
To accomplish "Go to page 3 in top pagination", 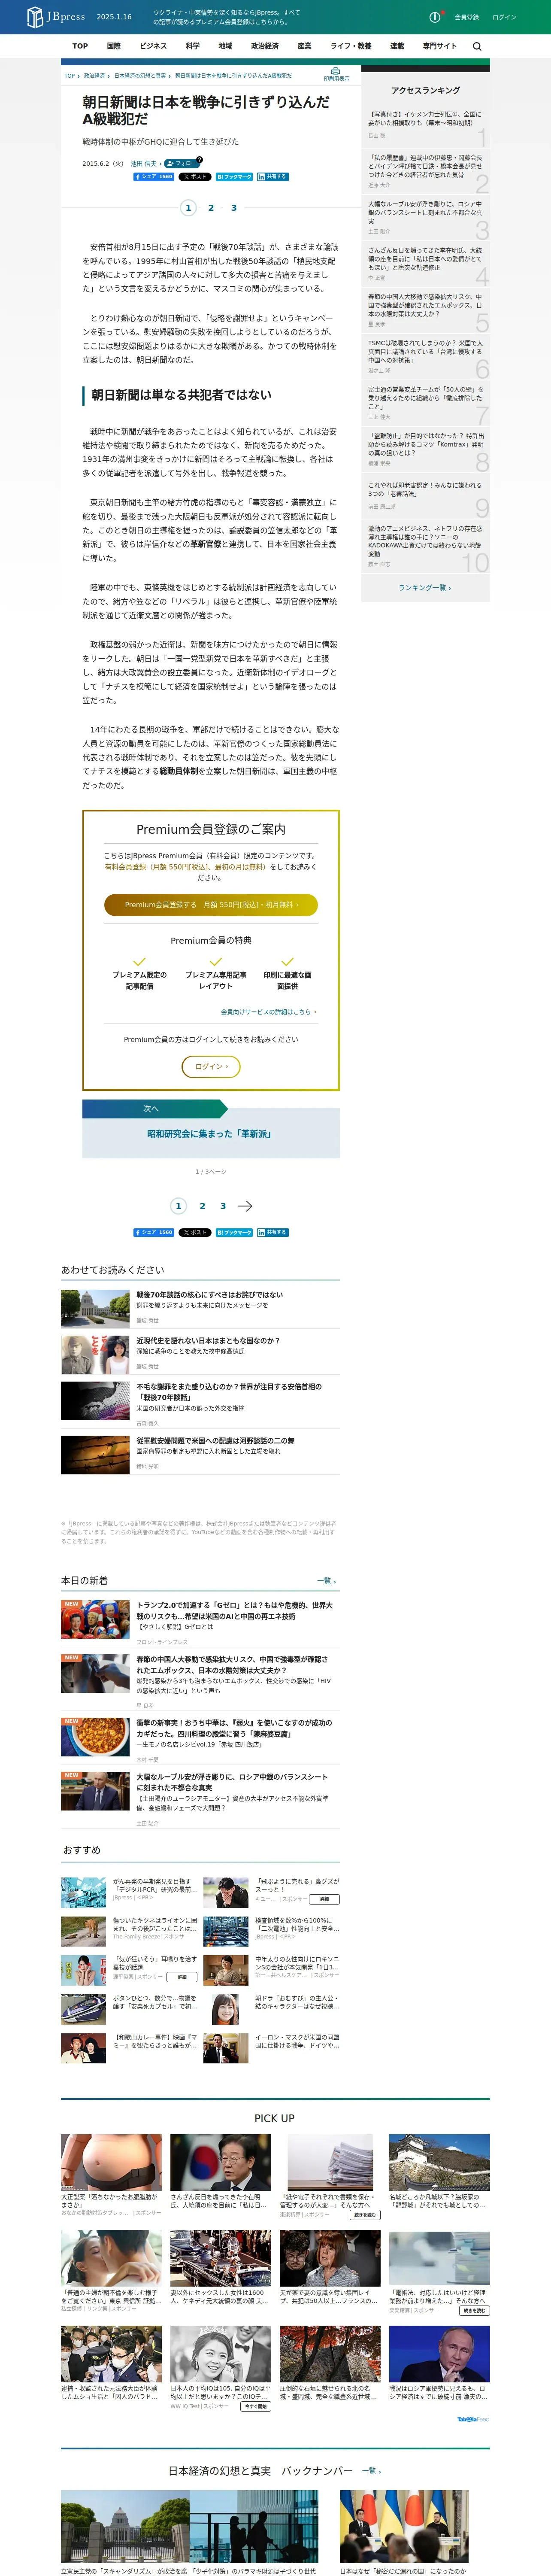I will click(234, 208).
